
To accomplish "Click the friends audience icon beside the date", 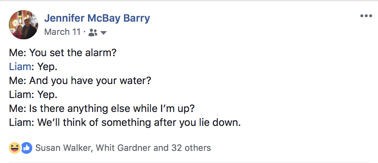I will click(93, 33).
